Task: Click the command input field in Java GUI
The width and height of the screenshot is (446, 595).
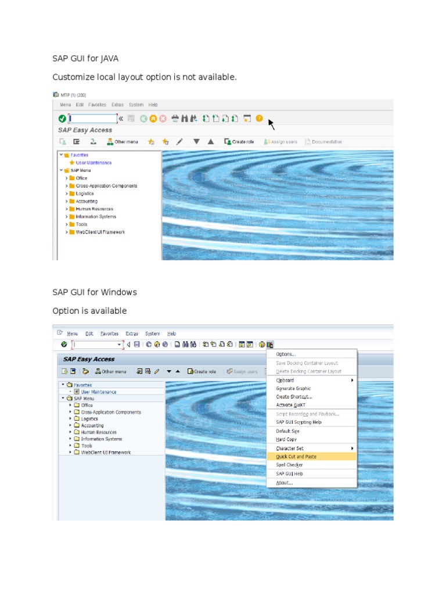Action: [93, 119]
